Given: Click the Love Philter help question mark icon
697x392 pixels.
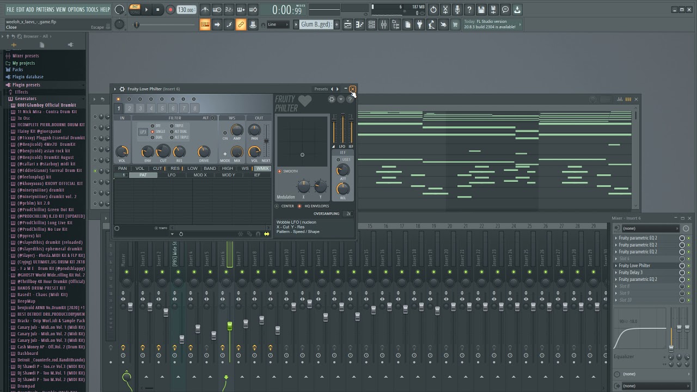Looking at the screenshot, I should pos(350,99).
